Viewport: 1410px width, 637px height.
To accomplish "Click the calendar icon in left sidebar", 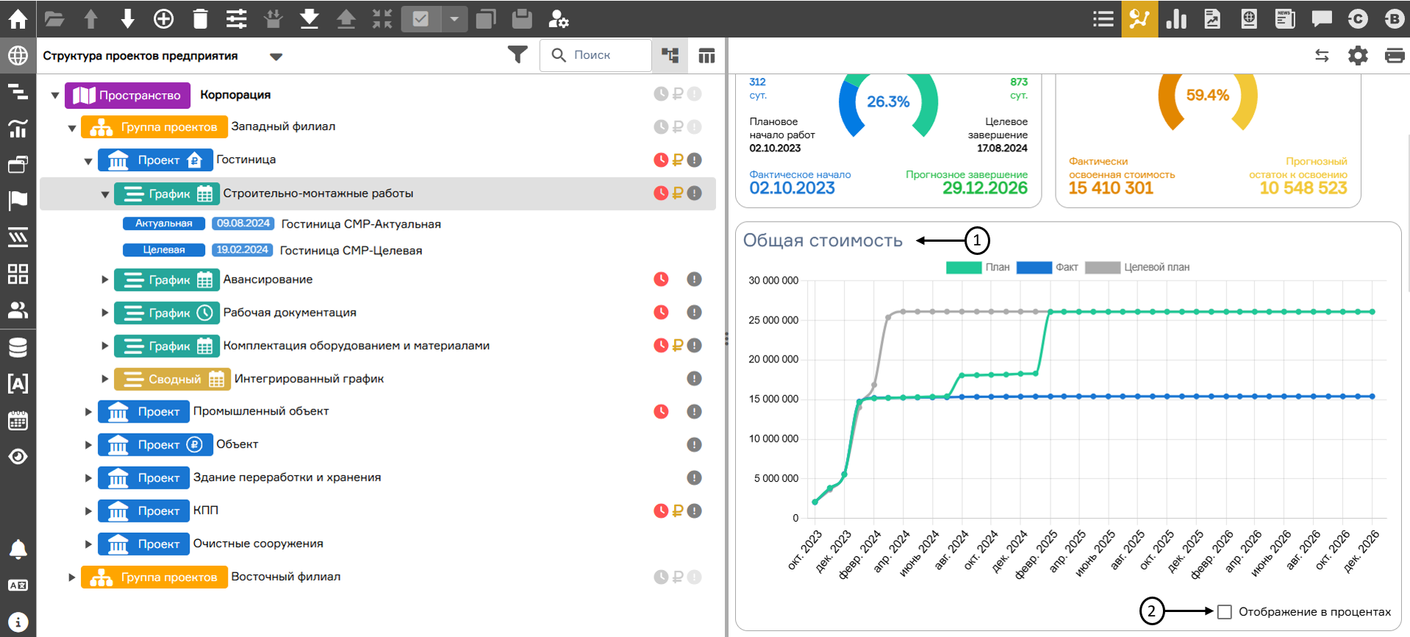I will 18,420.
